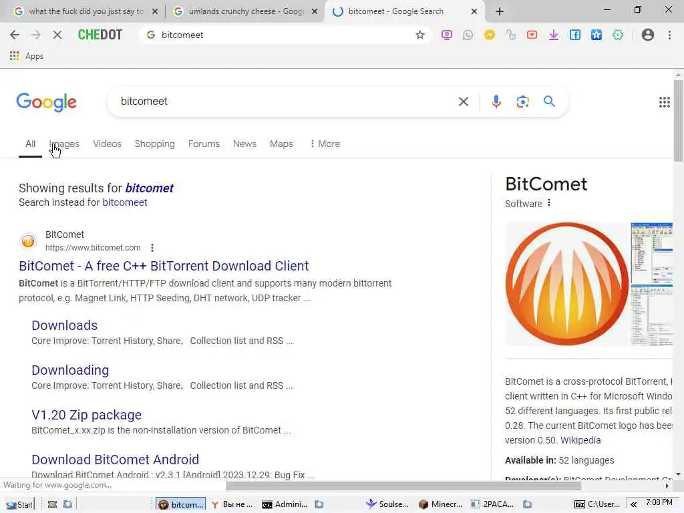Open the user profile avatar menu

coord(648,35)
